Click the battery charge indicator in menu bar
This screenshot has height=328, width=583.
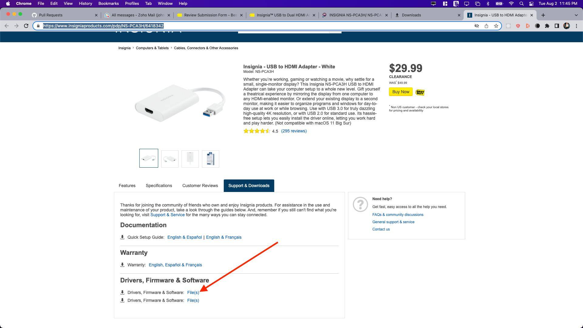499,4
